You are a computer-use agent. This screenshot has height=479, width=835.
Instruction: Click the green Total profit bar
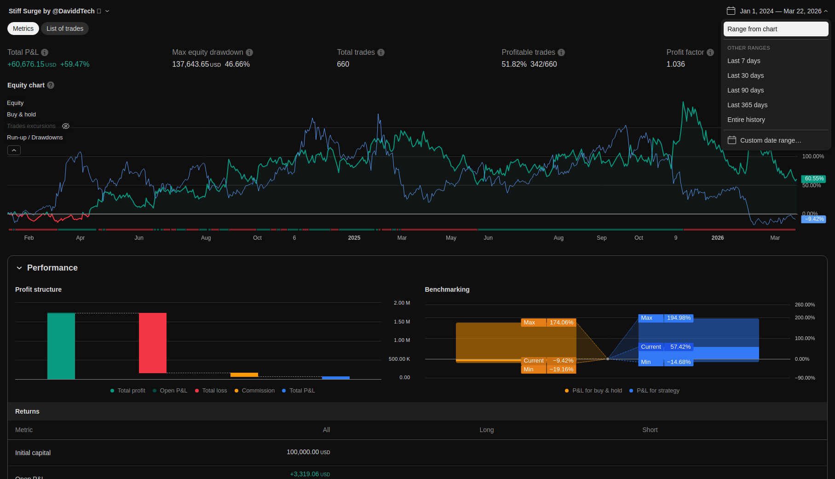click(61, 346)
